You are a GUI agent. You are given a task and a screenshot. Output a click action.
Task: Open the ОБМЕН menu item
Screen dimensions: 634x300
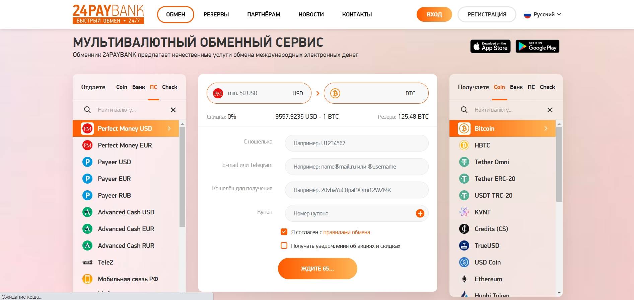[x=175, y=14]
